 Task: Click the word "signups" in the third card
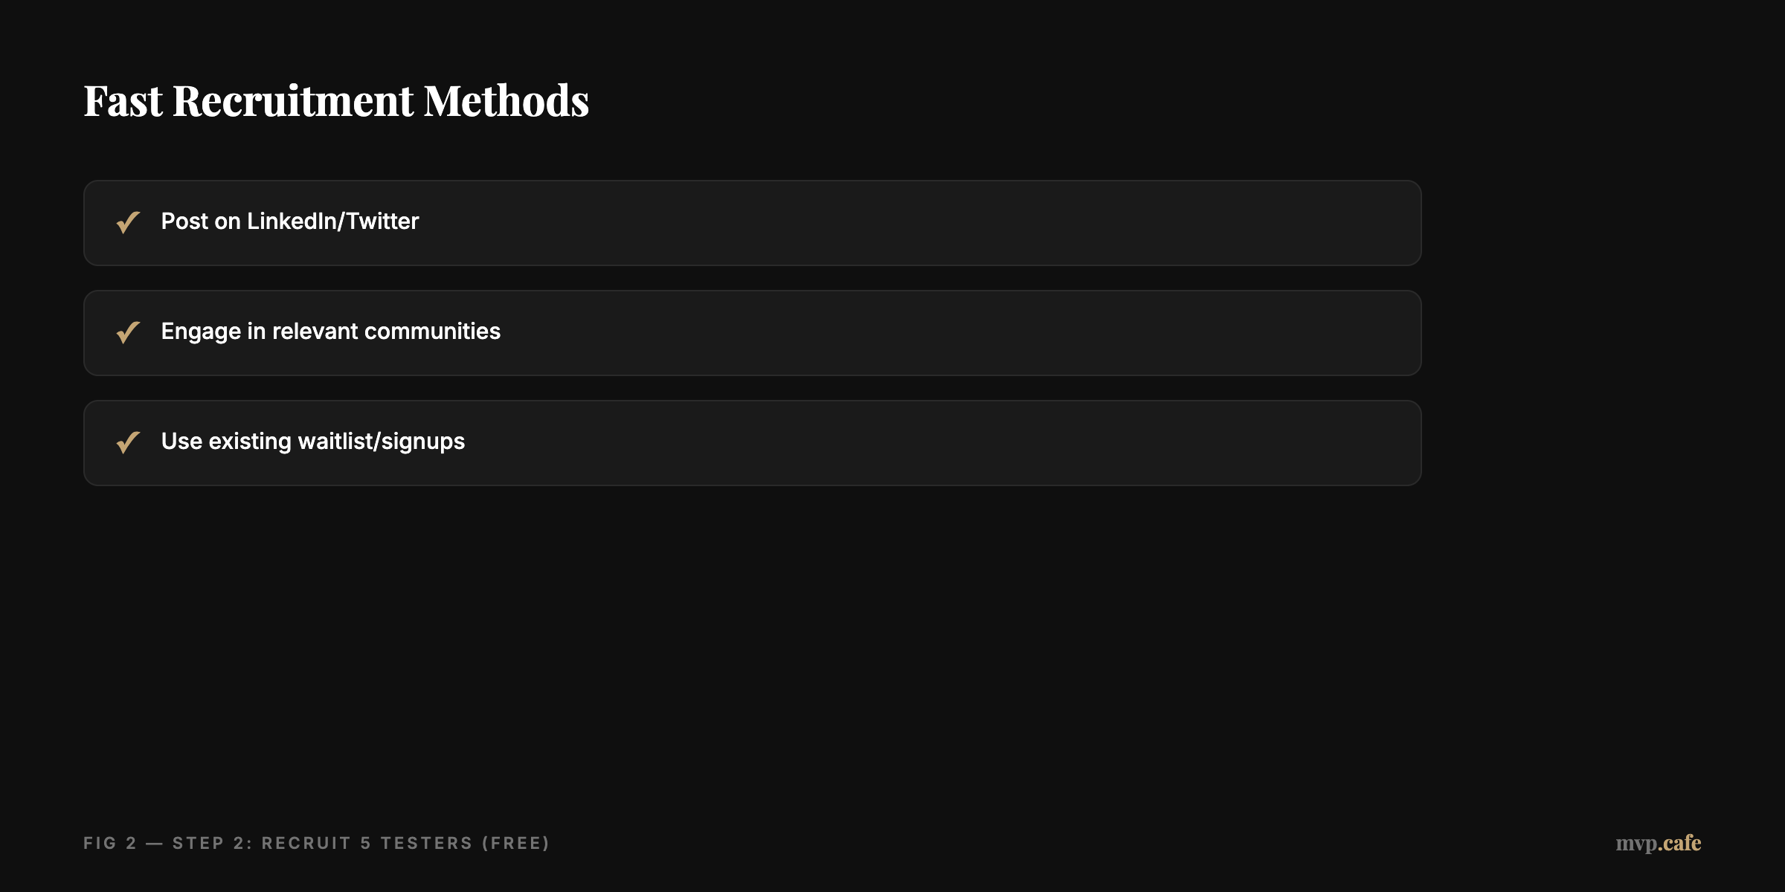click(423, 442)
